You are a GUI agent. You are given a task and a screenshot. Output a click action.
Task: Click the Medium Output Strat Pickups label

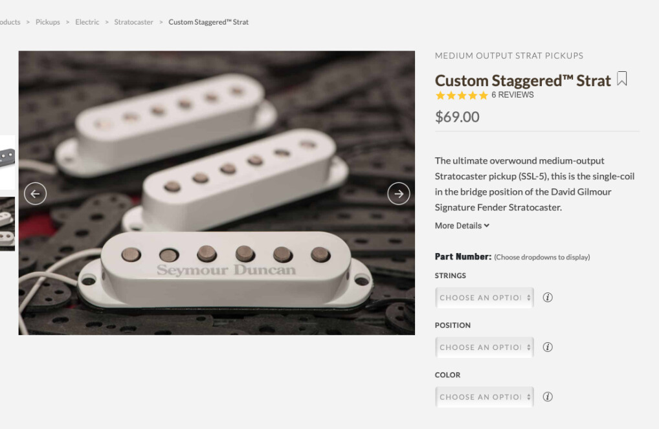509,56
